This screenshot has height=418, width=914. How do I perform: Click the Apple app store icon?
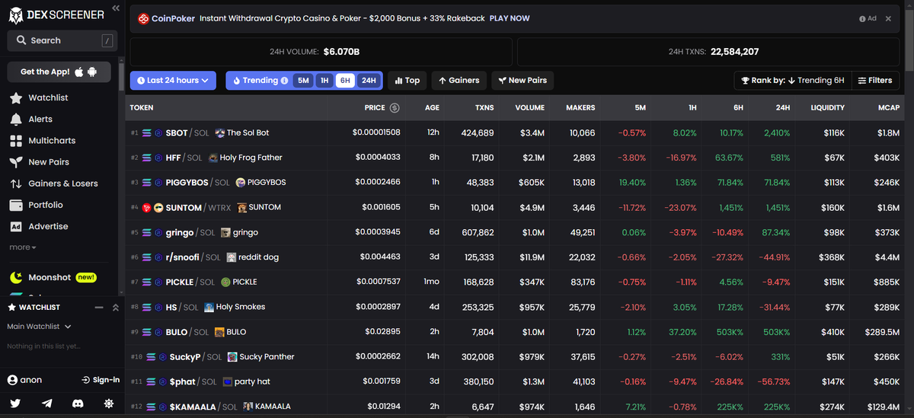79,72
